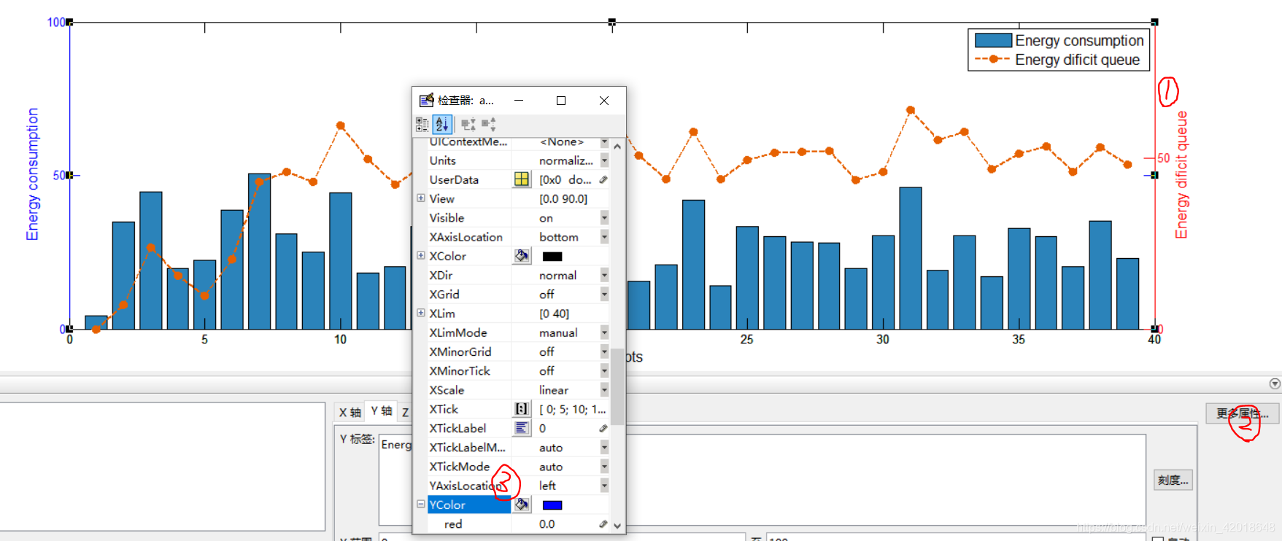Viewport: 1282px width, 541px height.
Task: Open the XColor paint bucket color picker
Action: coord(522,256)
